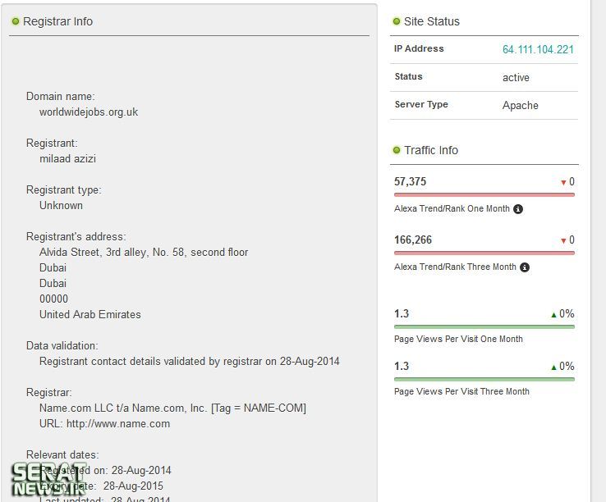Click red down arrow beside rank 57,375

563,182
